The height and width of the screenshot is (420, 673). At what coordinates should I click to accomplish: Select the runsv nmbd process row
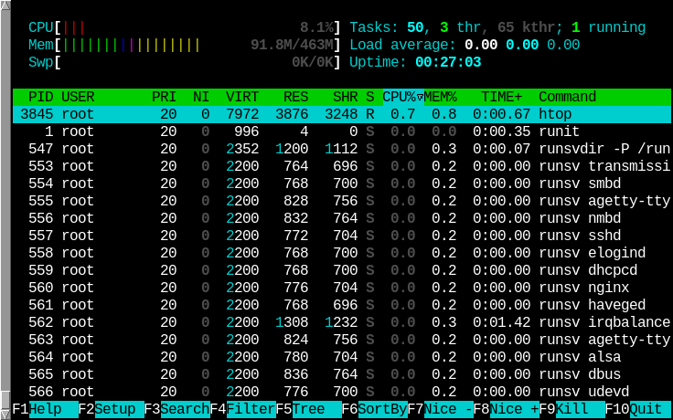pos(342,218)
